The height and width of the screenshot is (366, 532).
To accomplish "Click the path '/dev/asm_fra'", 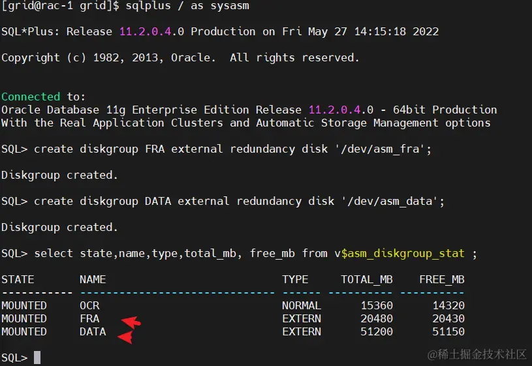I will pyautogui.click(x=380, y=149).
